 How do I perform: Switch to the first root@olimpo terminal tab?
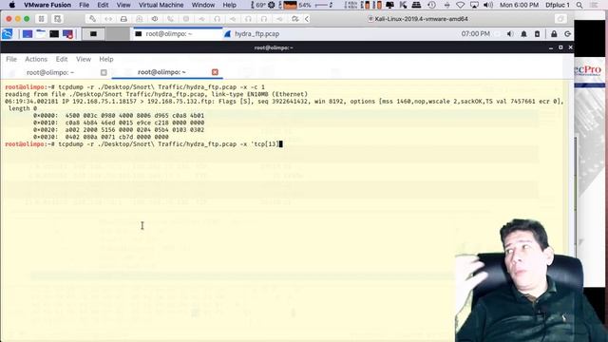50,72
